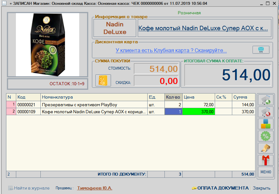The height and width of the screenshot is (194, 279).
Task: Click row number 2 pink cell
Action: point(11,112)
